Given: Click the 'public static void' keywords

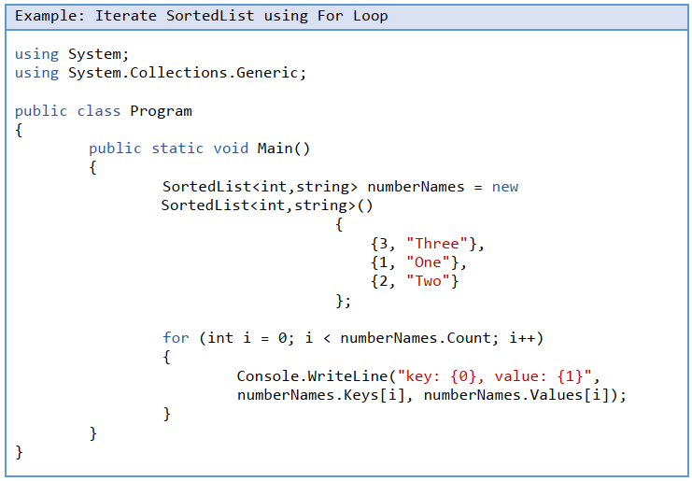Looking at the screenshot, I should coord(169,149).
